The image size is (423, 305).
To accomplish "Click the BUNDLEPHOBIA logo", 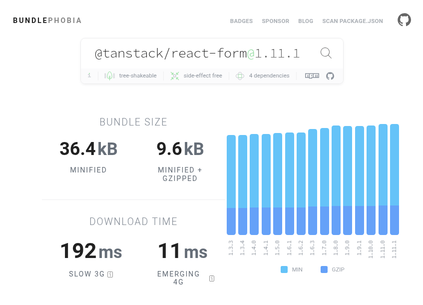I will coord(47,20).
